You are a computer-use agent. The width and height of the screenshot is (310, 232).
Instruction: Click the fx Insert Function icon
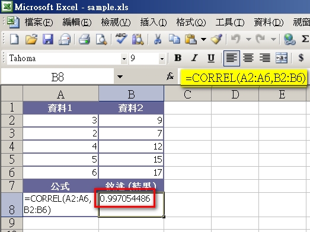coord(170,76)
